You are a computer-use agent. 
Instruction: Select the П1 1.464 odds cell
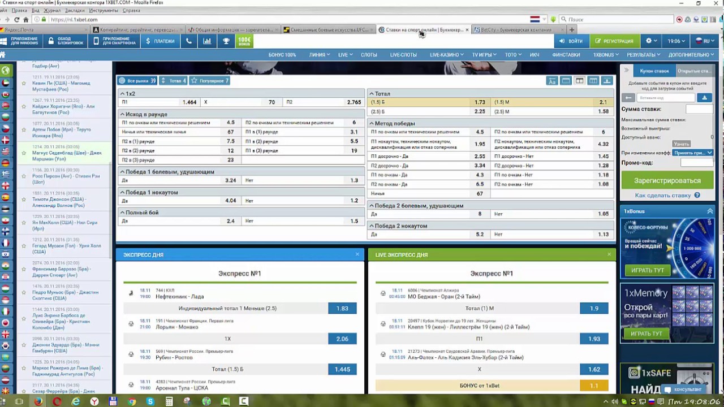coord(159,102)
